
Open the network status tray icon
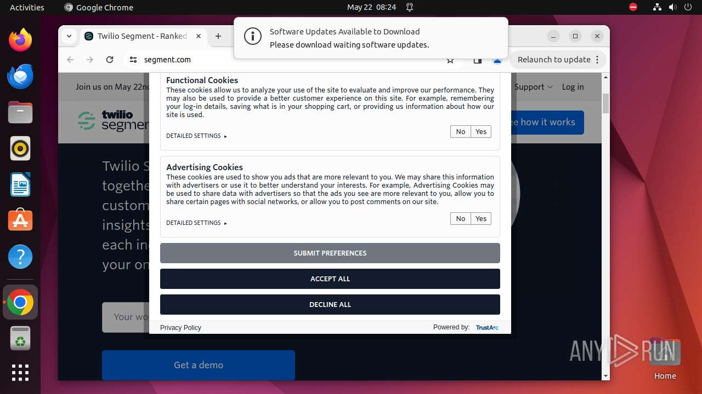click(x=657, y=7)
